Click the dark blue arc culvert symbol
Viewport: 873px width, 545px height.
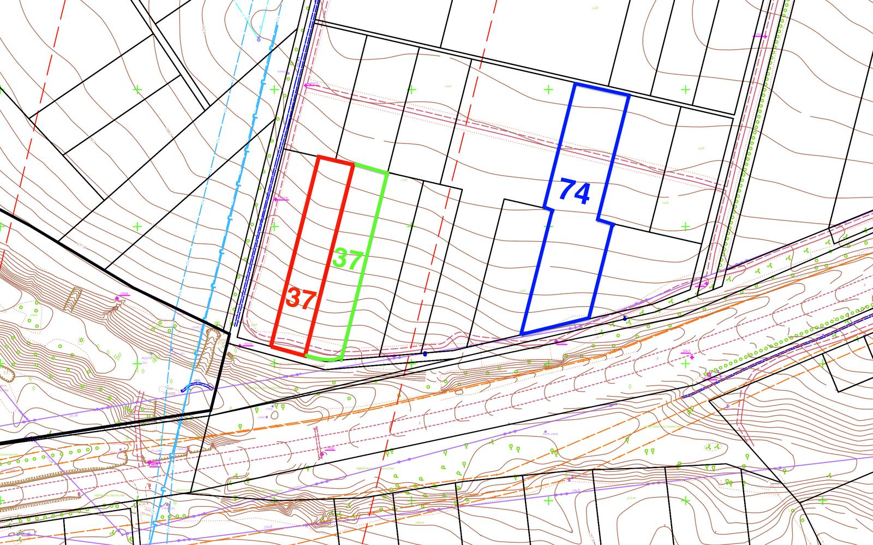[x=195, y=386]
